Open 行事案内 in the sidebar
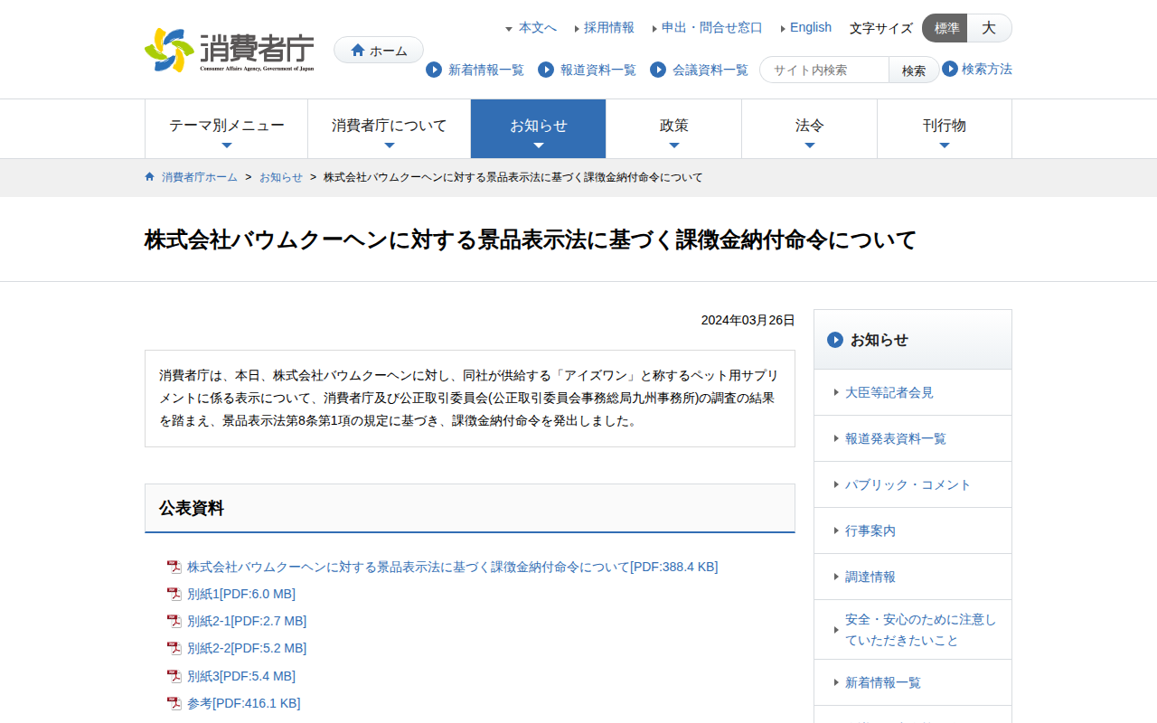 point(913,531)
